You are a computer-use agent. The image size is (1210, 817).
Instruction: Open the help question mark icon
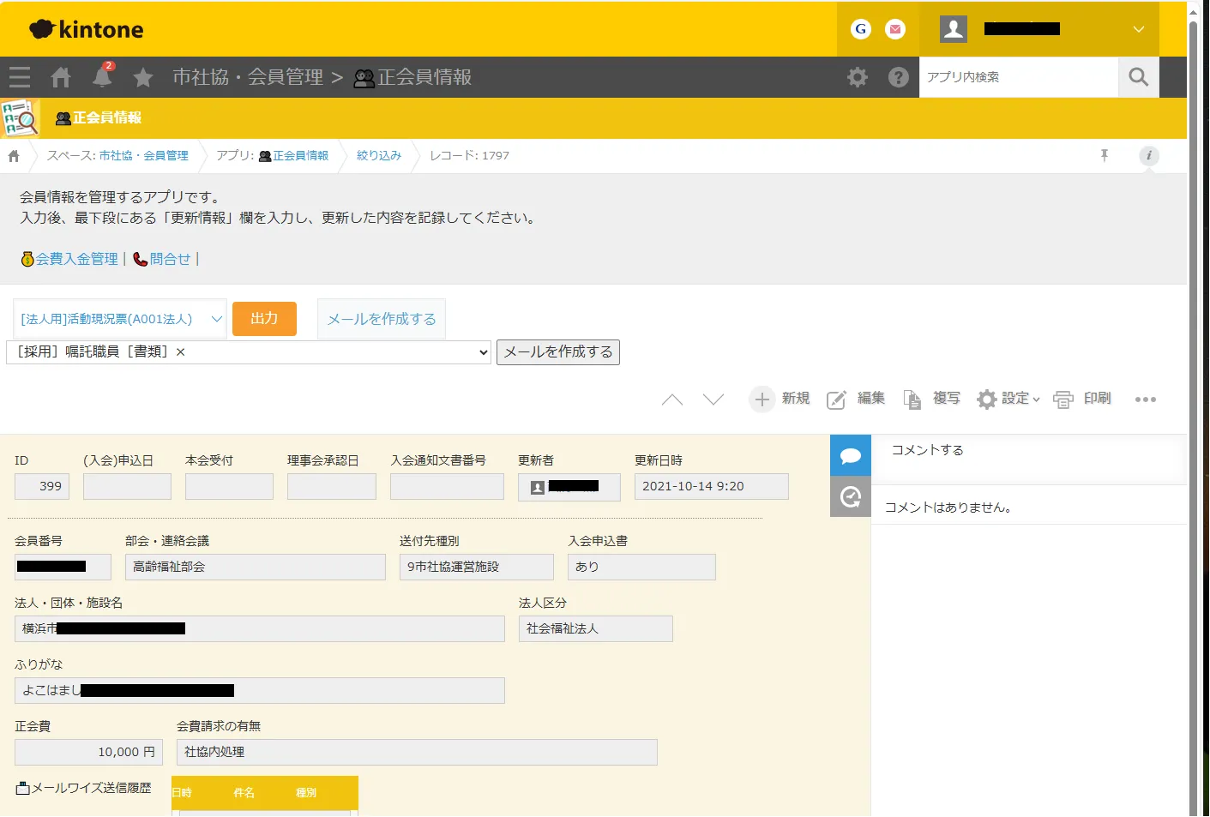point(898,77)
